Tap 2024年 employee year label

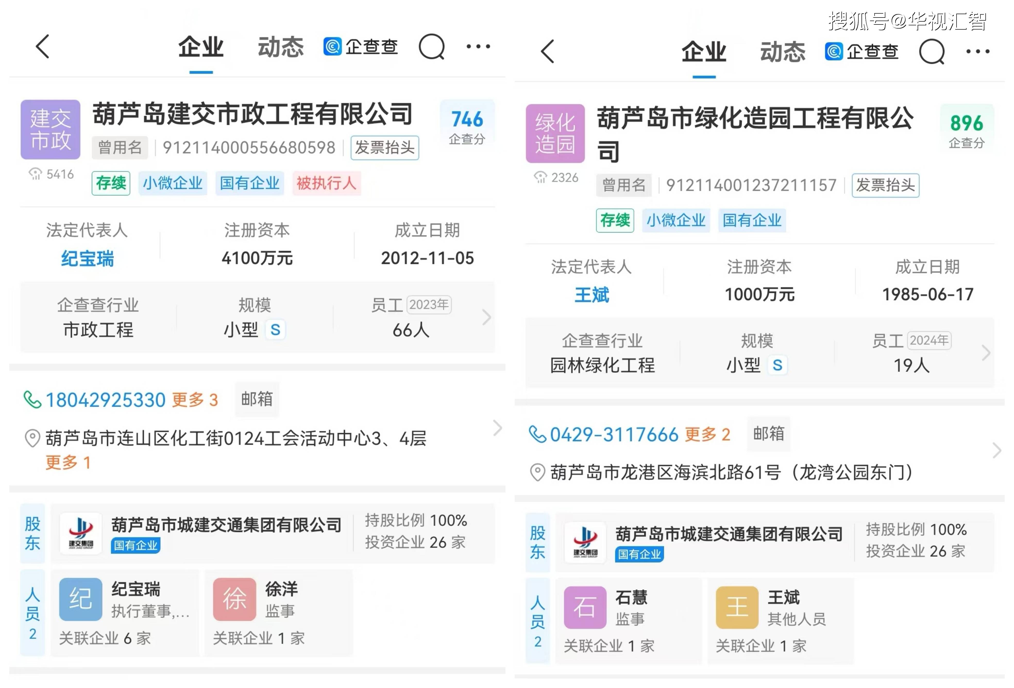point(929,340)
